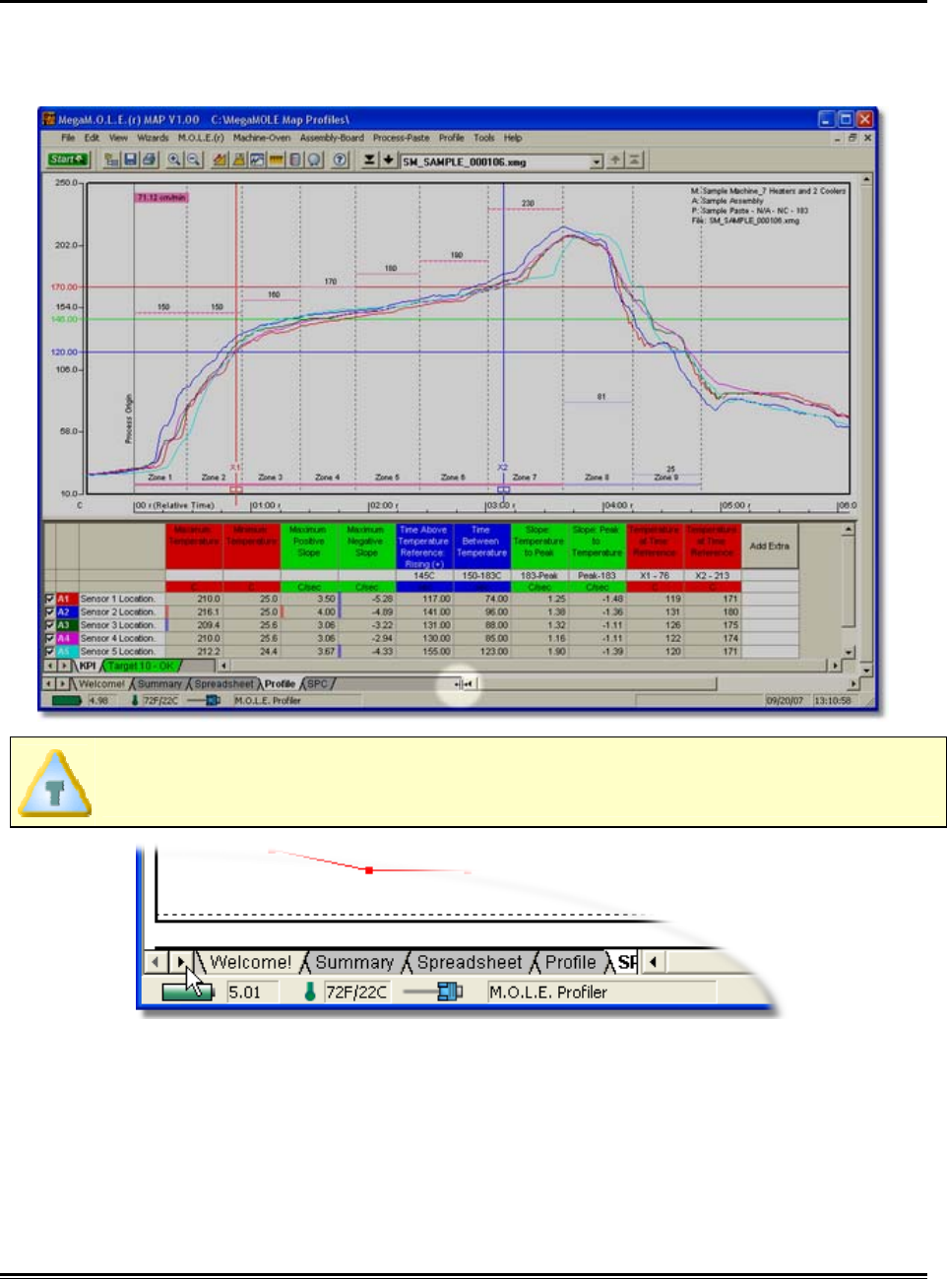Switch to the SPC tab
Image resolution: width=947 pixels, height=1279 pixels.
tap(317, 683)
